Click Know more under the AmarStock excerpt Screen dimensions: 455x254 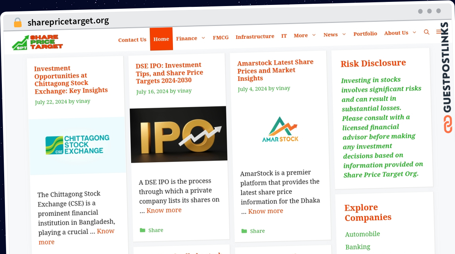(266, 211)
